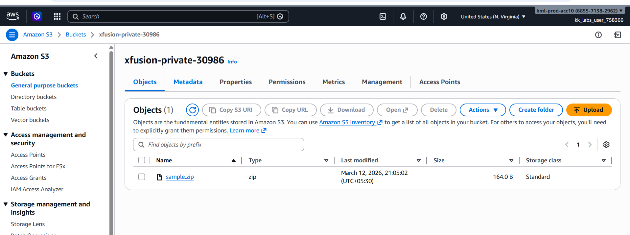Collapse Access management and security section

click(6, 135)
